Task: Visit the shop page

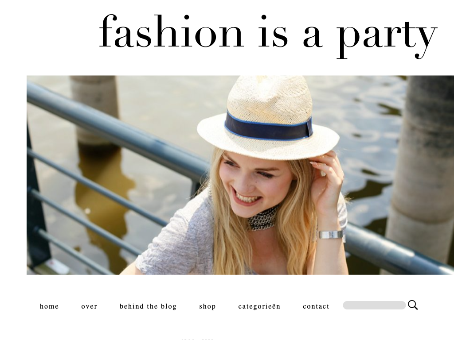Action: tap(207, 306)
